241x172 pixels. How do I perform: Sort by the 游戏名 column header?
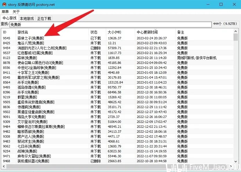[x=52, y=32]
